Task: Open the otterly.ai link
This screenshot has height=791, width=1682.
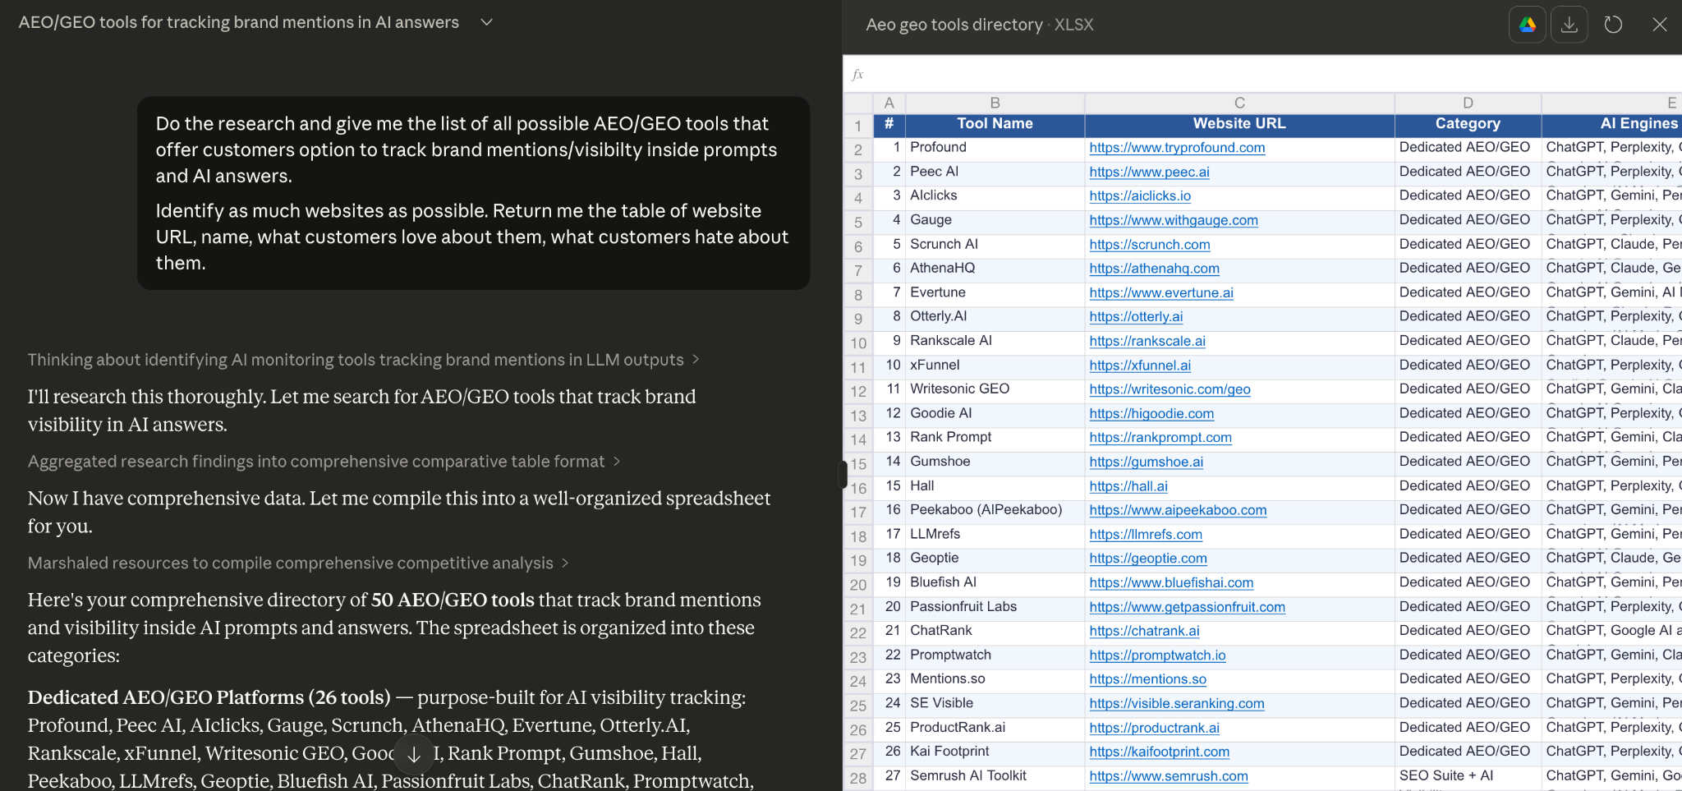Action: tap(1136, 317)
